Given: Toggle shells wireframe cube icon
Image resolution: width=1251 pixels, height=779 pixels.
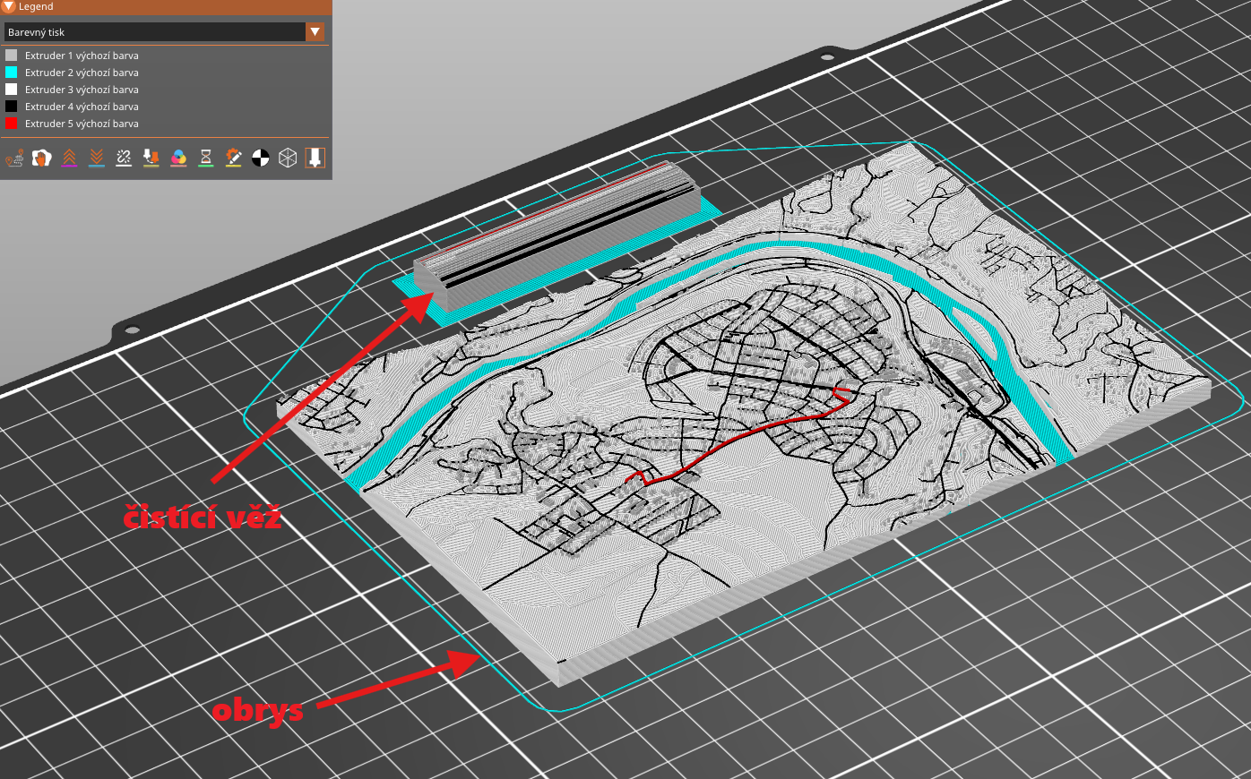Looking at the screenshot, I should click(288, 158).
